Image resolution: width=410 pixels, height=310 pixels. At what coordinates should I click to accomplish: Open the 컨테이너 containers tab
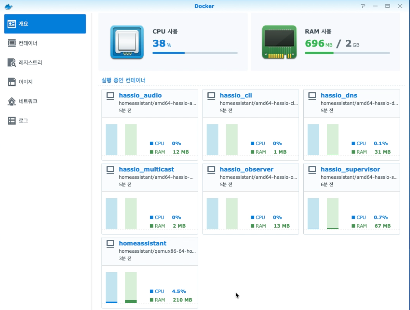coord(45,43)
